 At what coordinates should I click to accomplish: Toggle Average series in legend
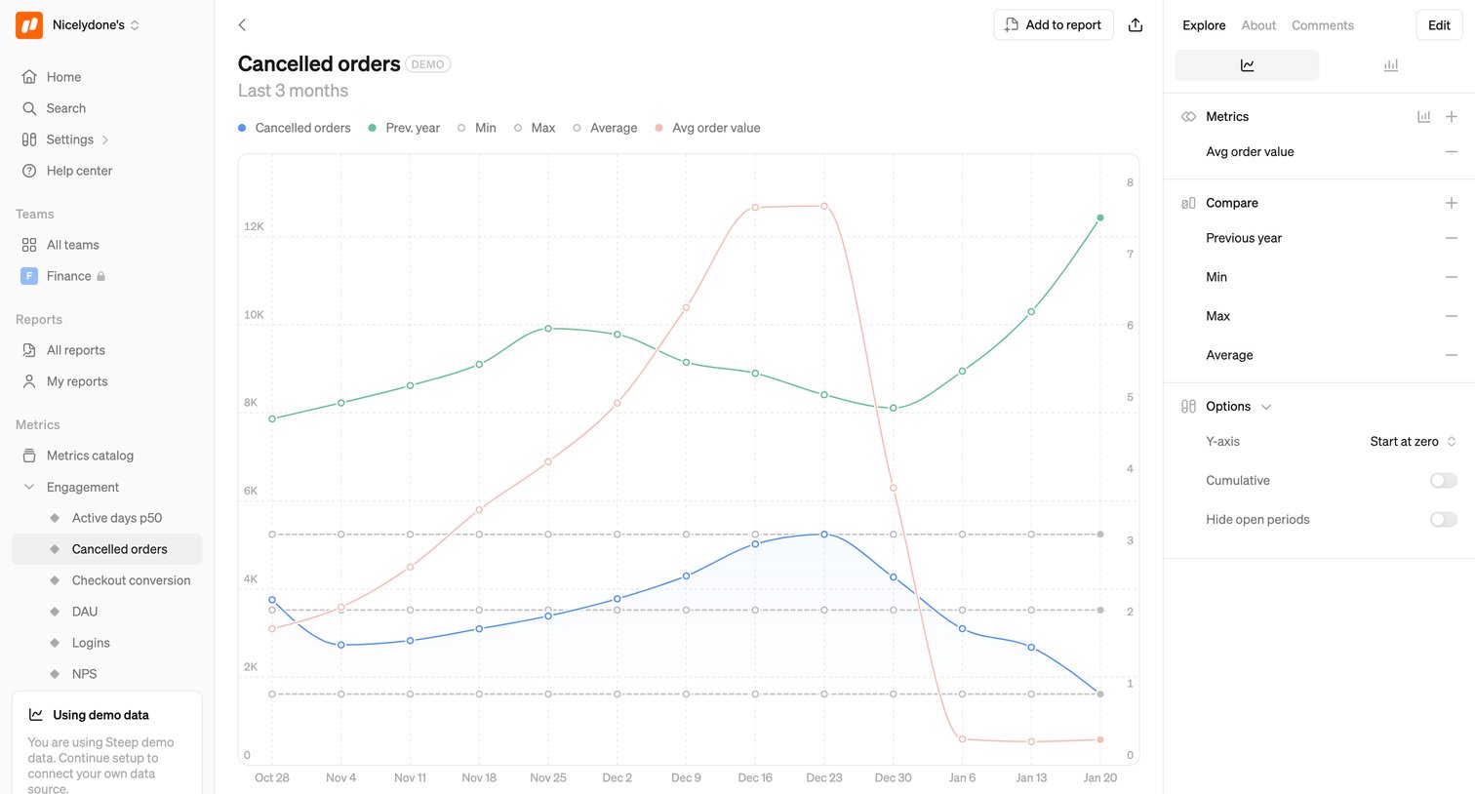(605, 128)
